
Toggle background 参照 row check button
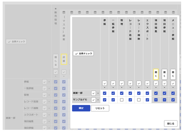[x=44, y=82]
